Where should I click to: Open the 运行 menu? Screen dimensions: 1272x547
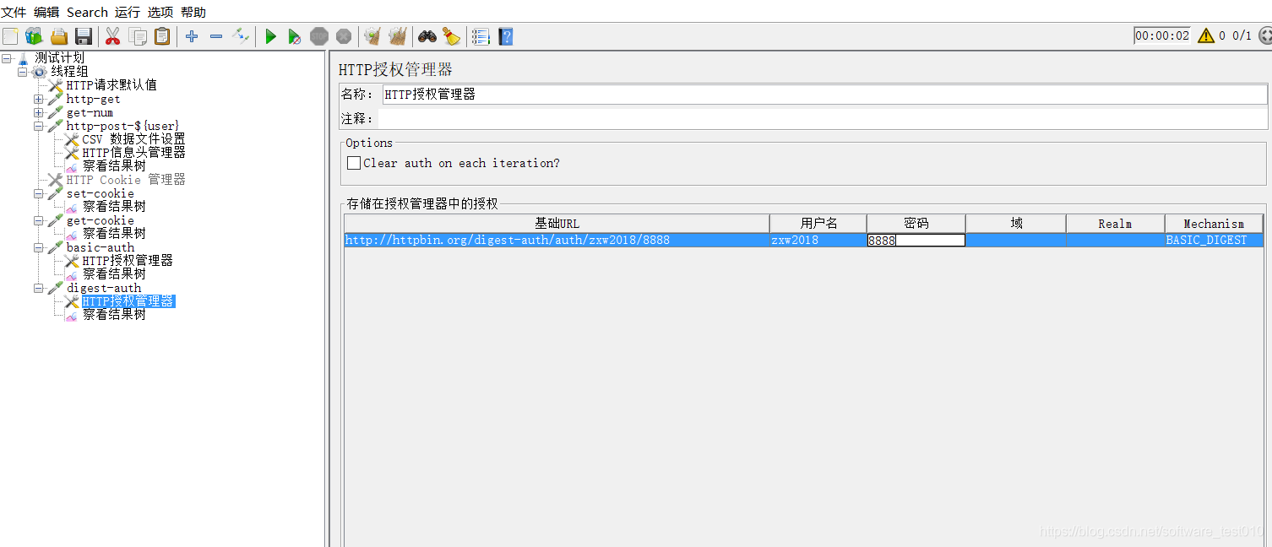click(128, 12)
